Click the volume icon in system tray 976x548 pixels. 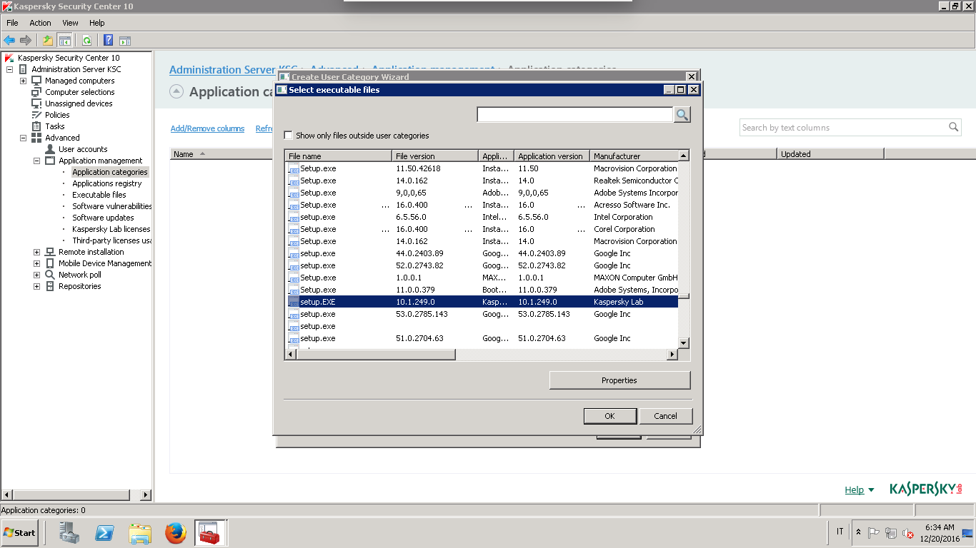pyautogui.click(x=908, y=532)
